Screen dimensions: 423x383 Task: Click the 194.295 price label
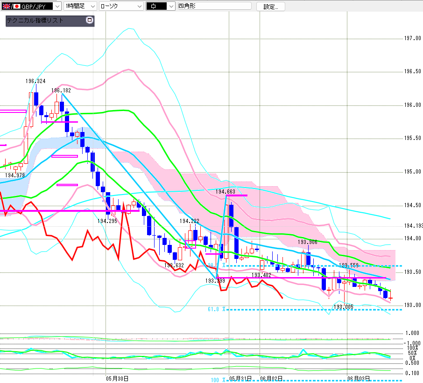click(x=107, y=221)
